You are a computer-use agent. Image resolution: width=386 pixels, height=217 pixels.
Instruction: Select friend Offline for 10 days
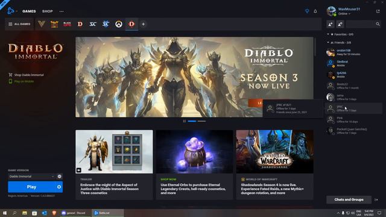(354, 120)
